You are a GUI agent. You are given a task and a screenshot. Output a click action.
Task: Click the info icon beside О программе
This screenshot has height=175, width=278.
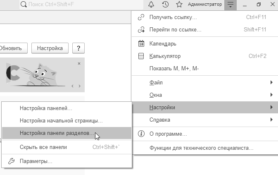pyautogui.click(x=141, y=134)
